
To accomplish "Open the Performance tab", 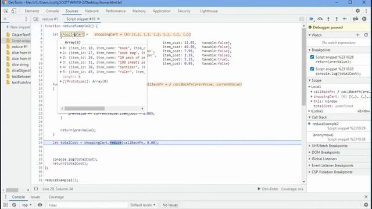I will tap(116, 11).
